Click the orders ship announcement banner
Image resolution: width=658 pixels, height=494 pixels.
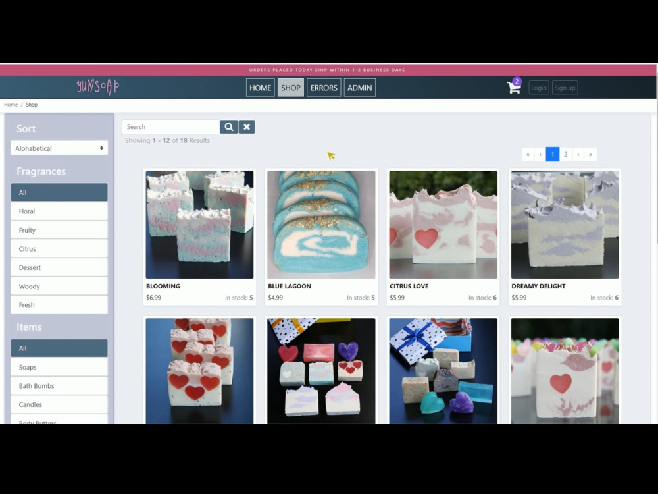[x=327, y=70]
